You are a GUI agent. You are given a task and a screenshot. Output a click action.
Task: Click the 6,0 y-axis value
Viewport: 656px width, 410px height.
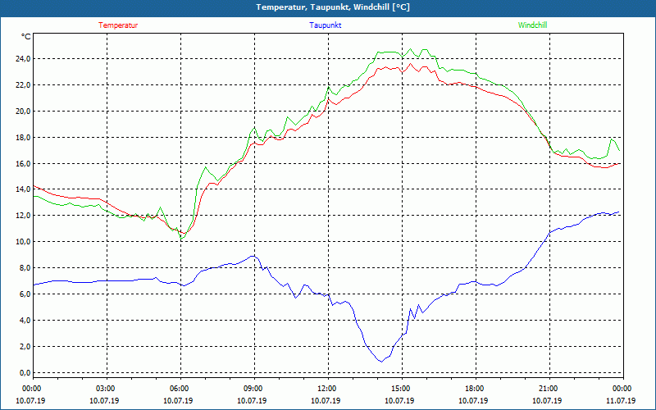(x=25, y=294)
